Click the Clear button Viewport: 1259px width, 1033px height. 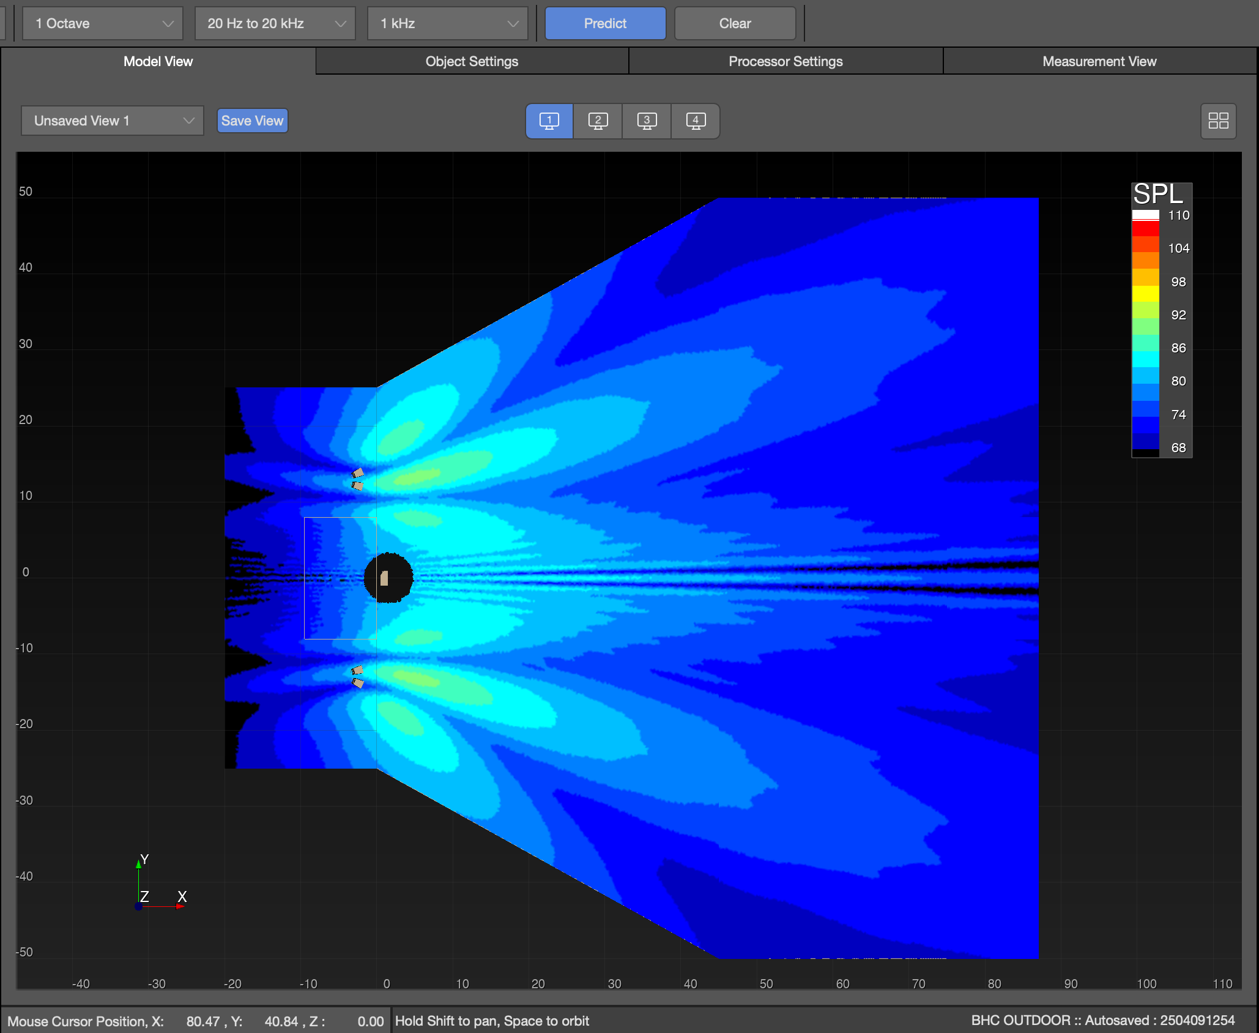(x=735, y=23)
